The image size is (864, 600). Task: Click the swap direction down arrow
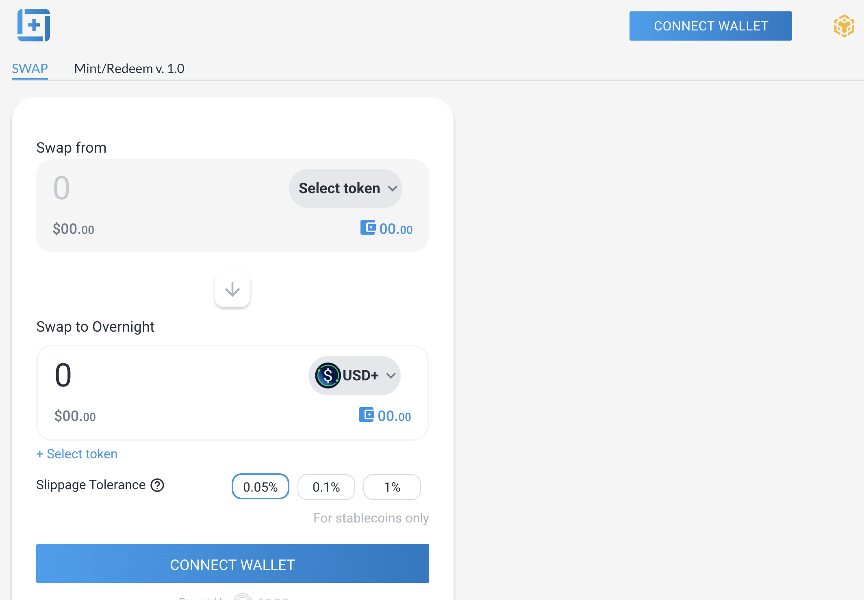pos(232,289)
